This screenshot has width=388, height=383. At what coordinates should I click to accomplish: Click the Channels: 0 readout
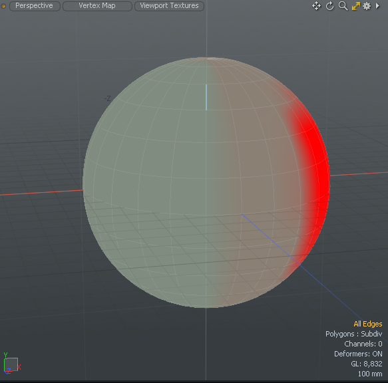(x=363, y=344)
